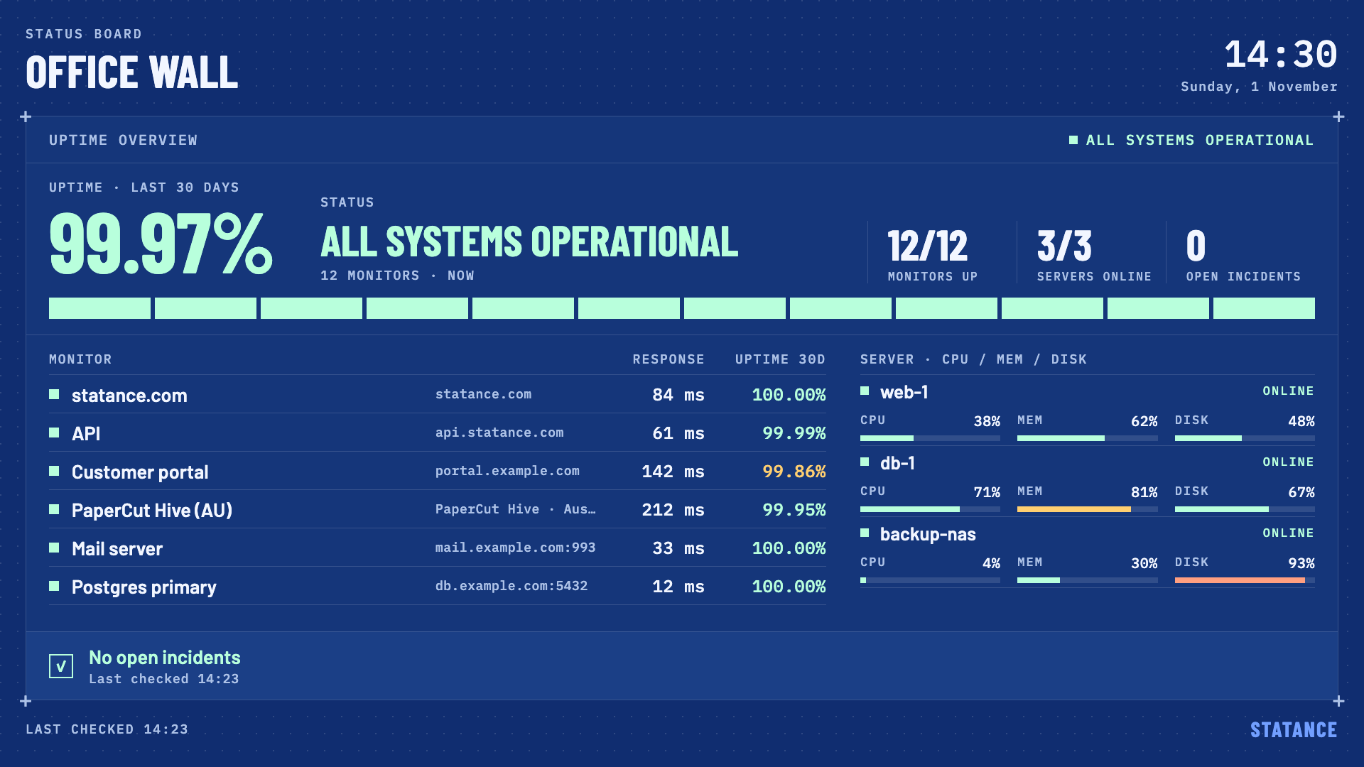The image size is (1364, 767).
Task: Click the db-1 ONLINE status label
Action: pyautogui.click(x=1288, y=462)
